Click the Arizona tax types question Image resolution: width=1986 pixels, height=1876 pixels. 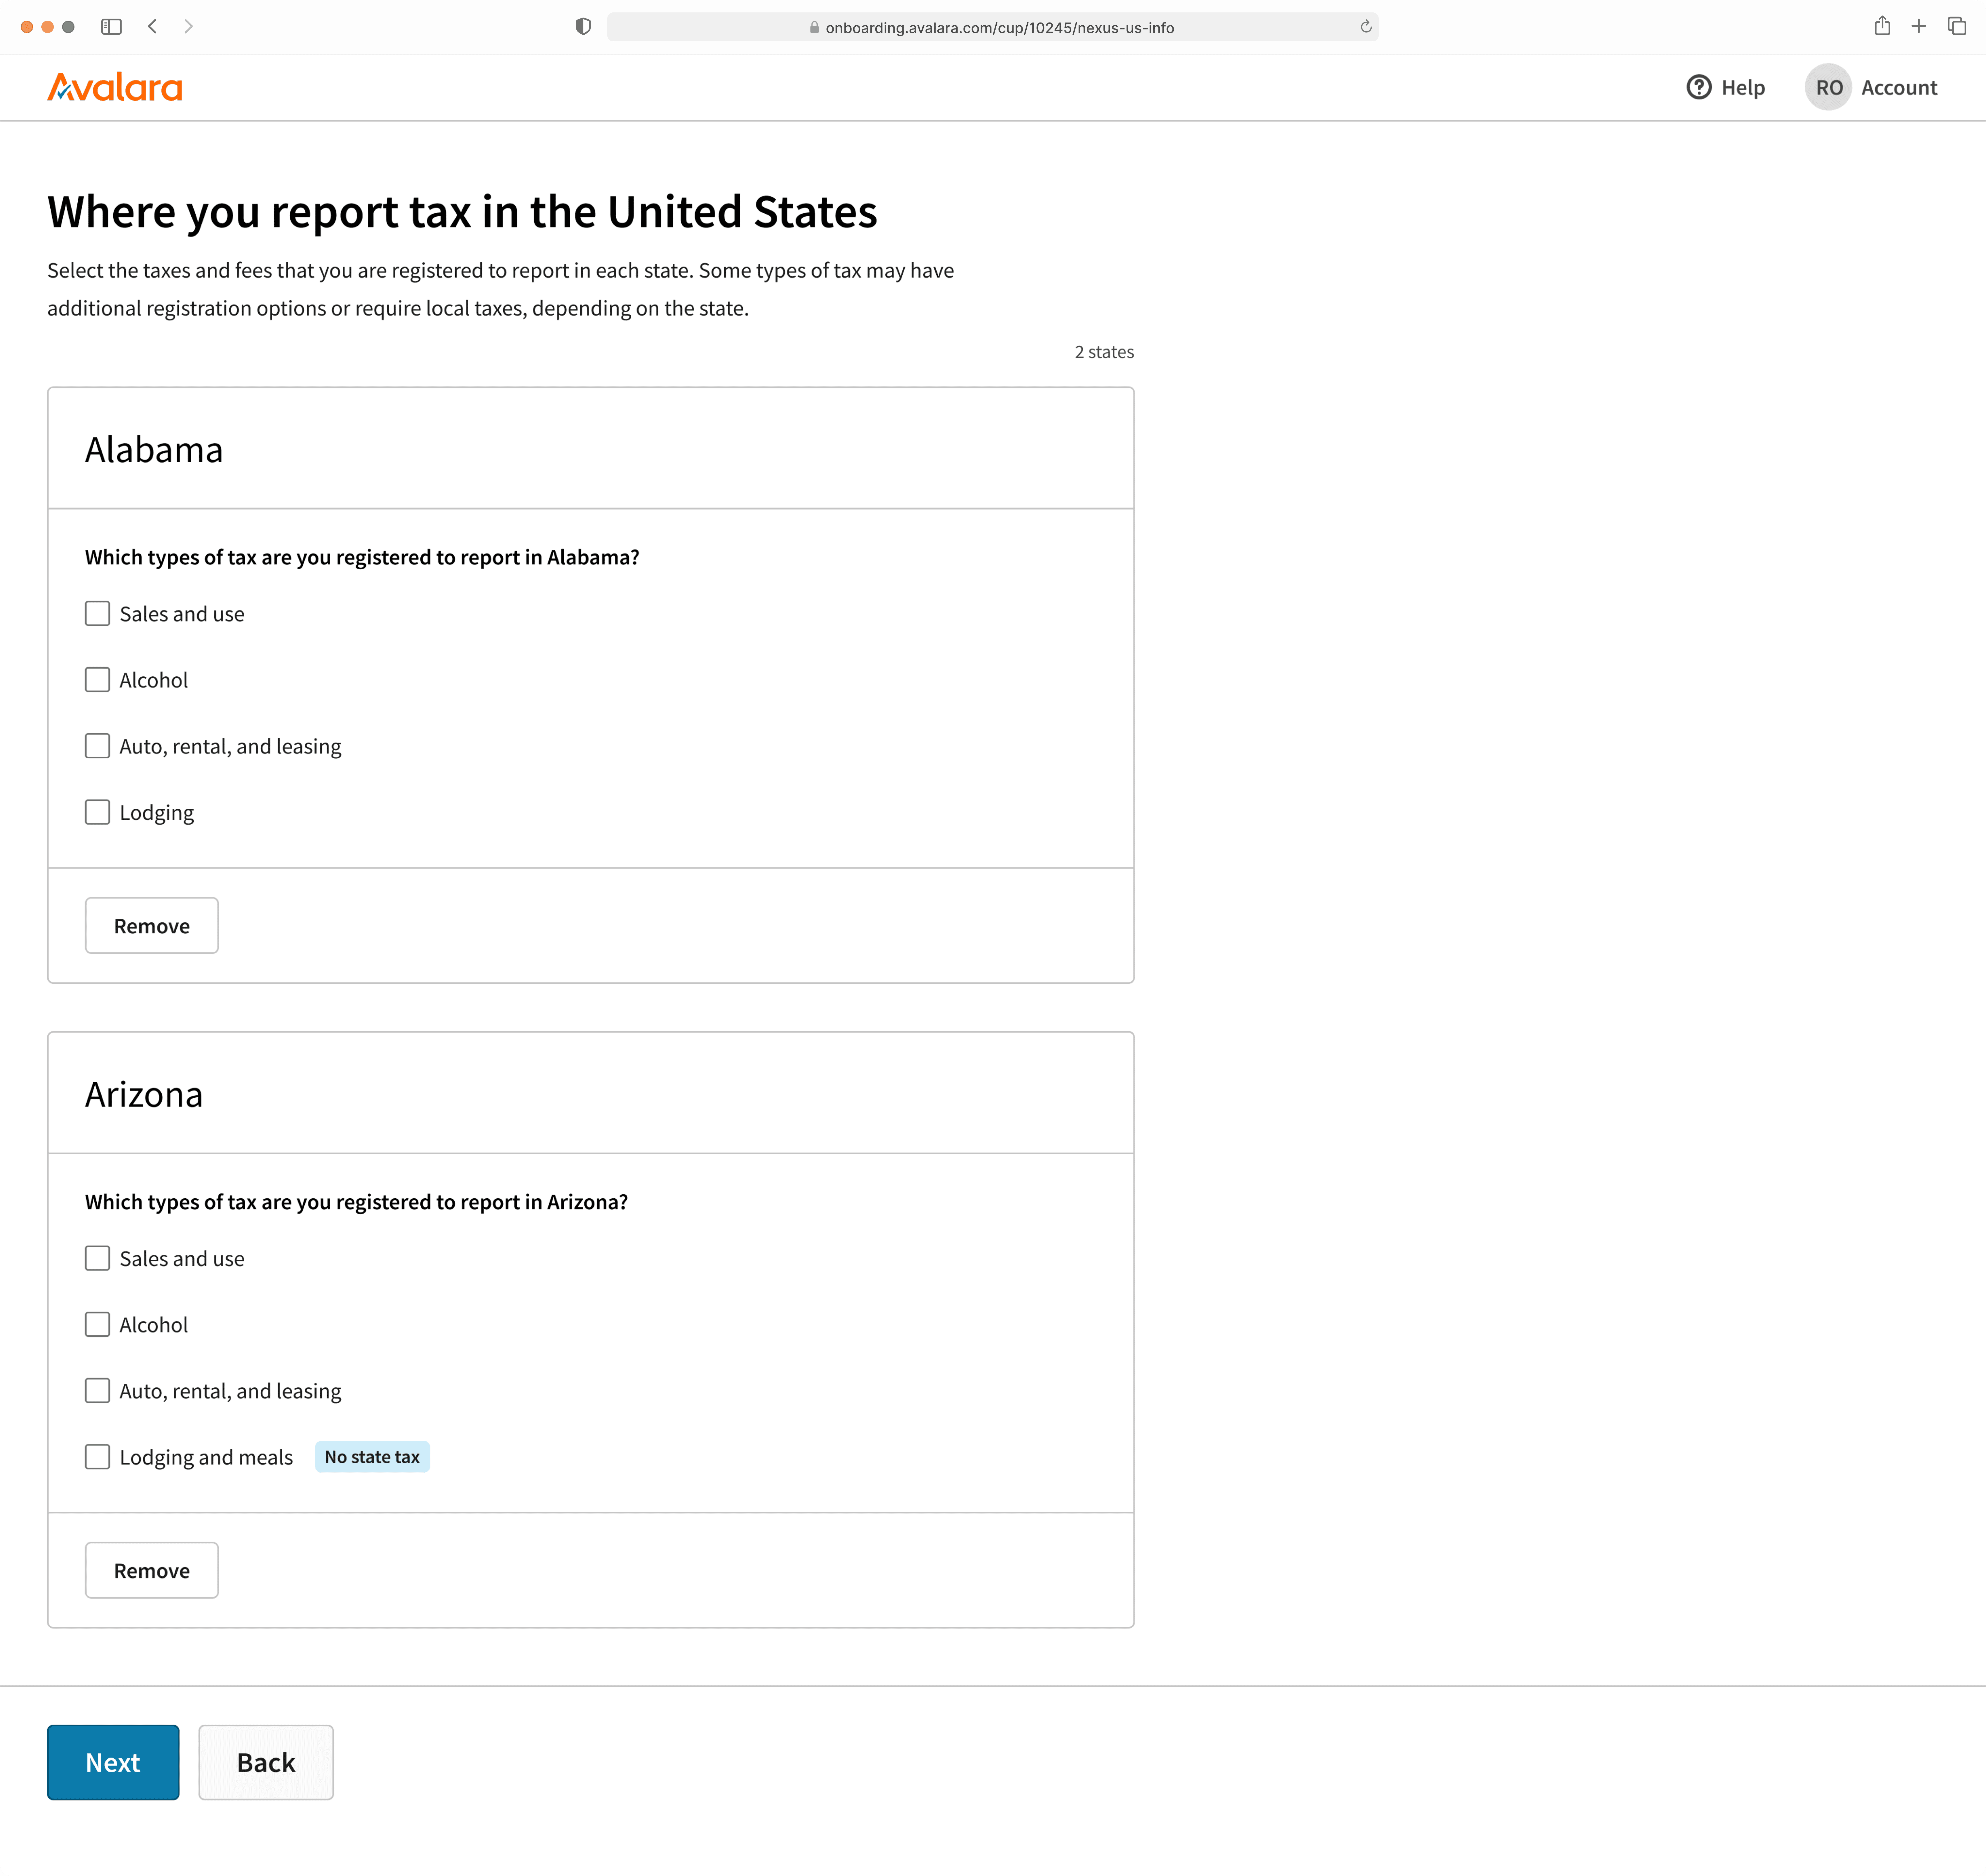pos(356,1202)
